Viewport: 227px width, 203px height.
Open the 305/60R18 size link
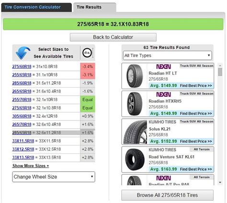[22, 116]
